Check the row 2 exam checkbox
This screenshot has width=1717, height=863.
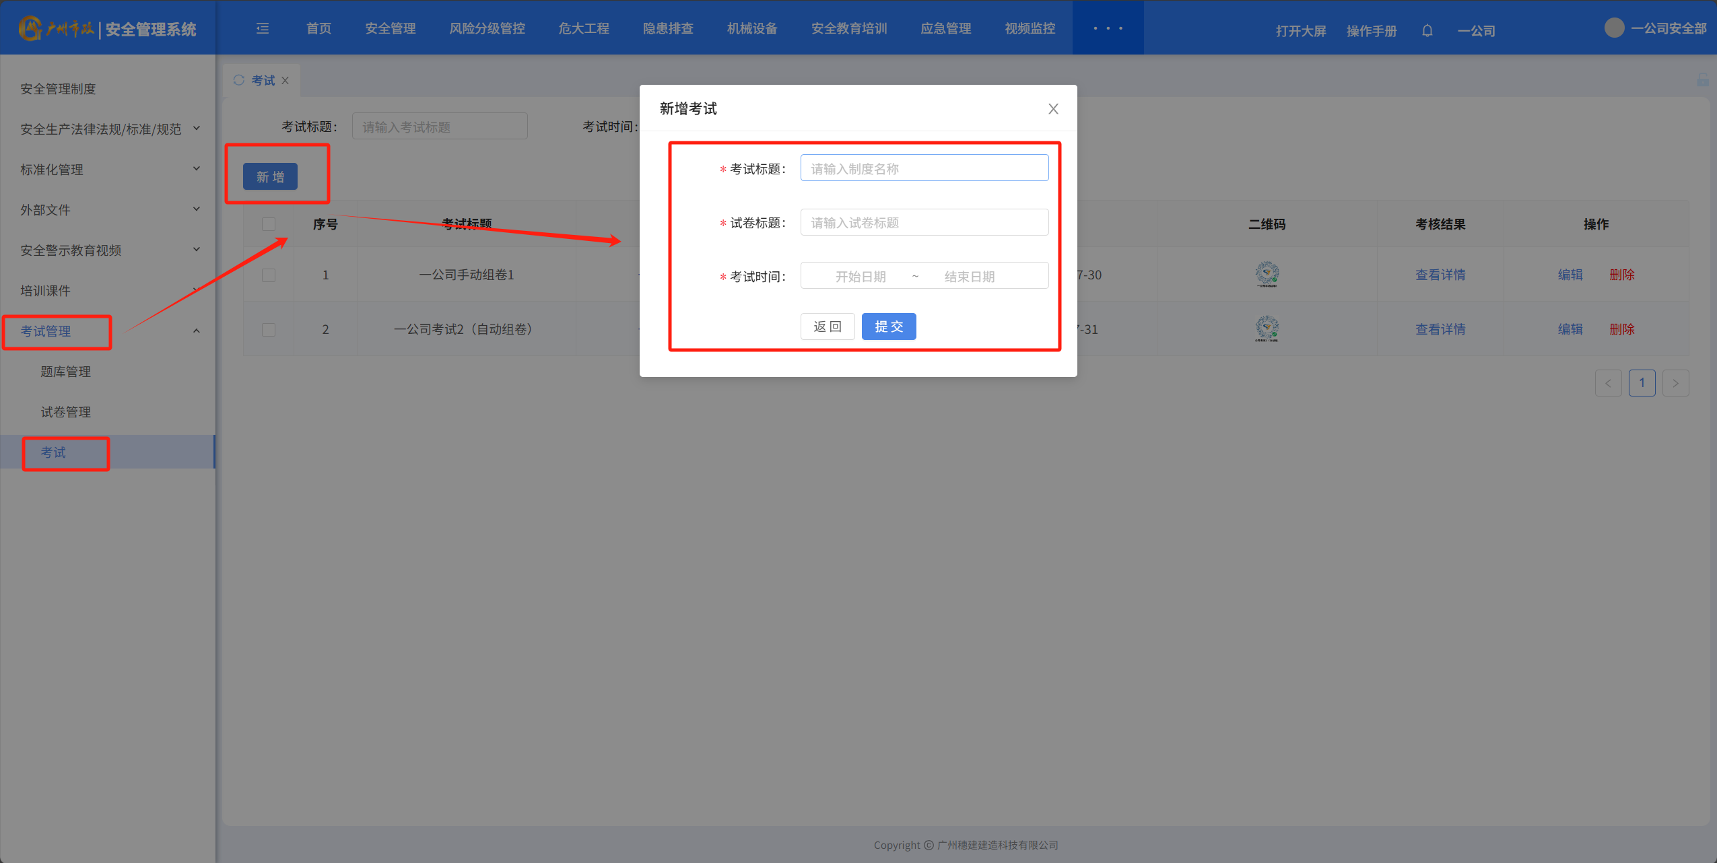(x=269, y=330)
